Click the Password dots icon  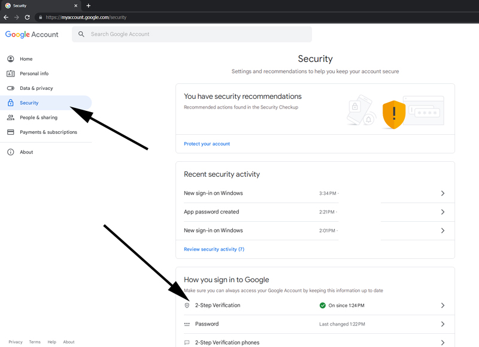(187, 324)
